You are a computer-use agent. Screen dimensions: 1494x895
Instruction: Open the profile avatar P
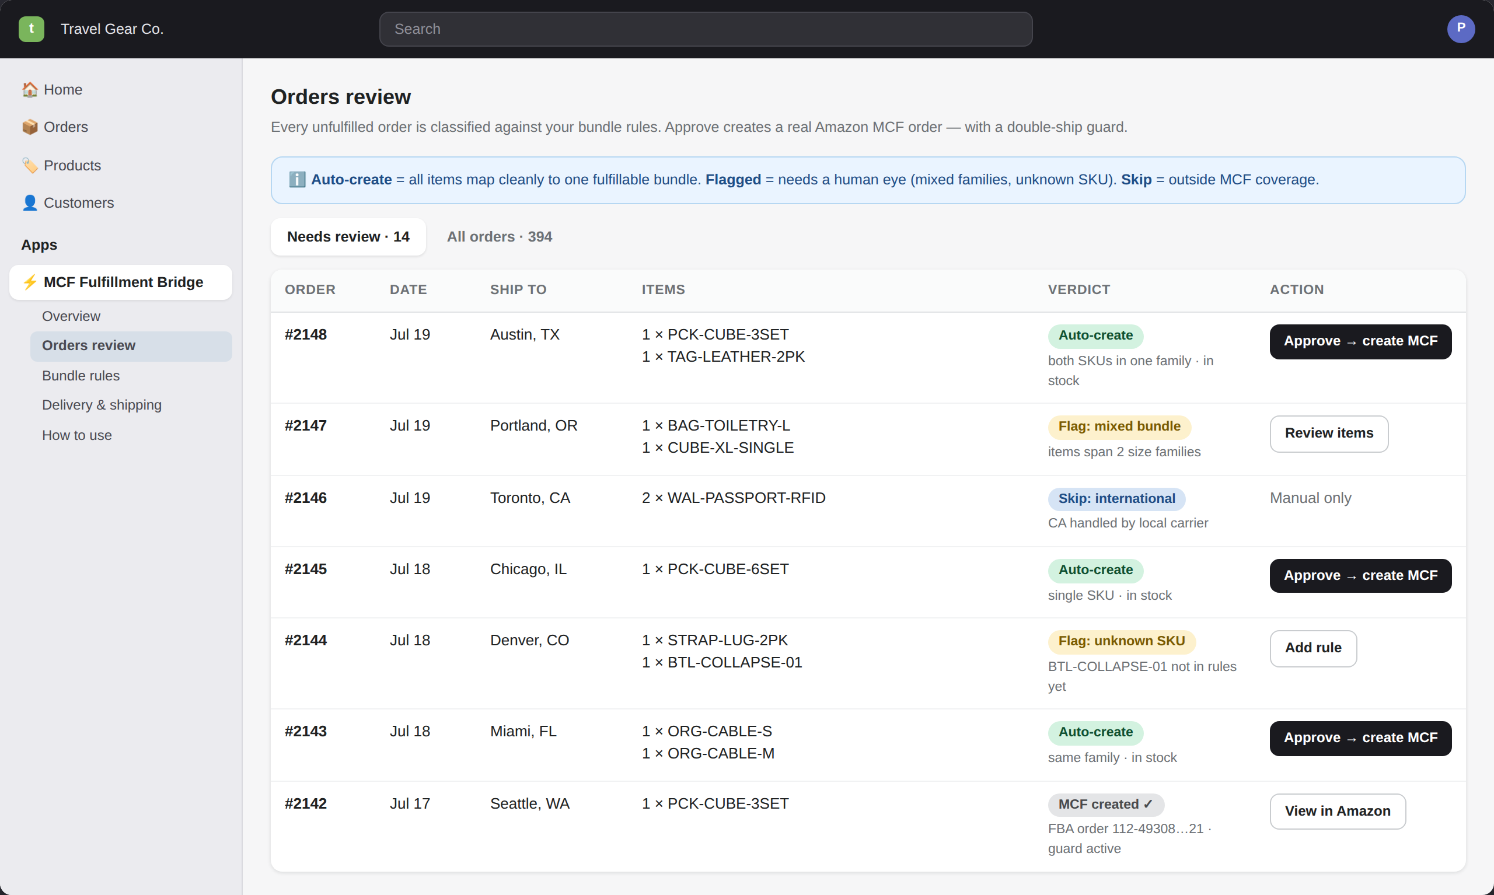pos(1460,29)
